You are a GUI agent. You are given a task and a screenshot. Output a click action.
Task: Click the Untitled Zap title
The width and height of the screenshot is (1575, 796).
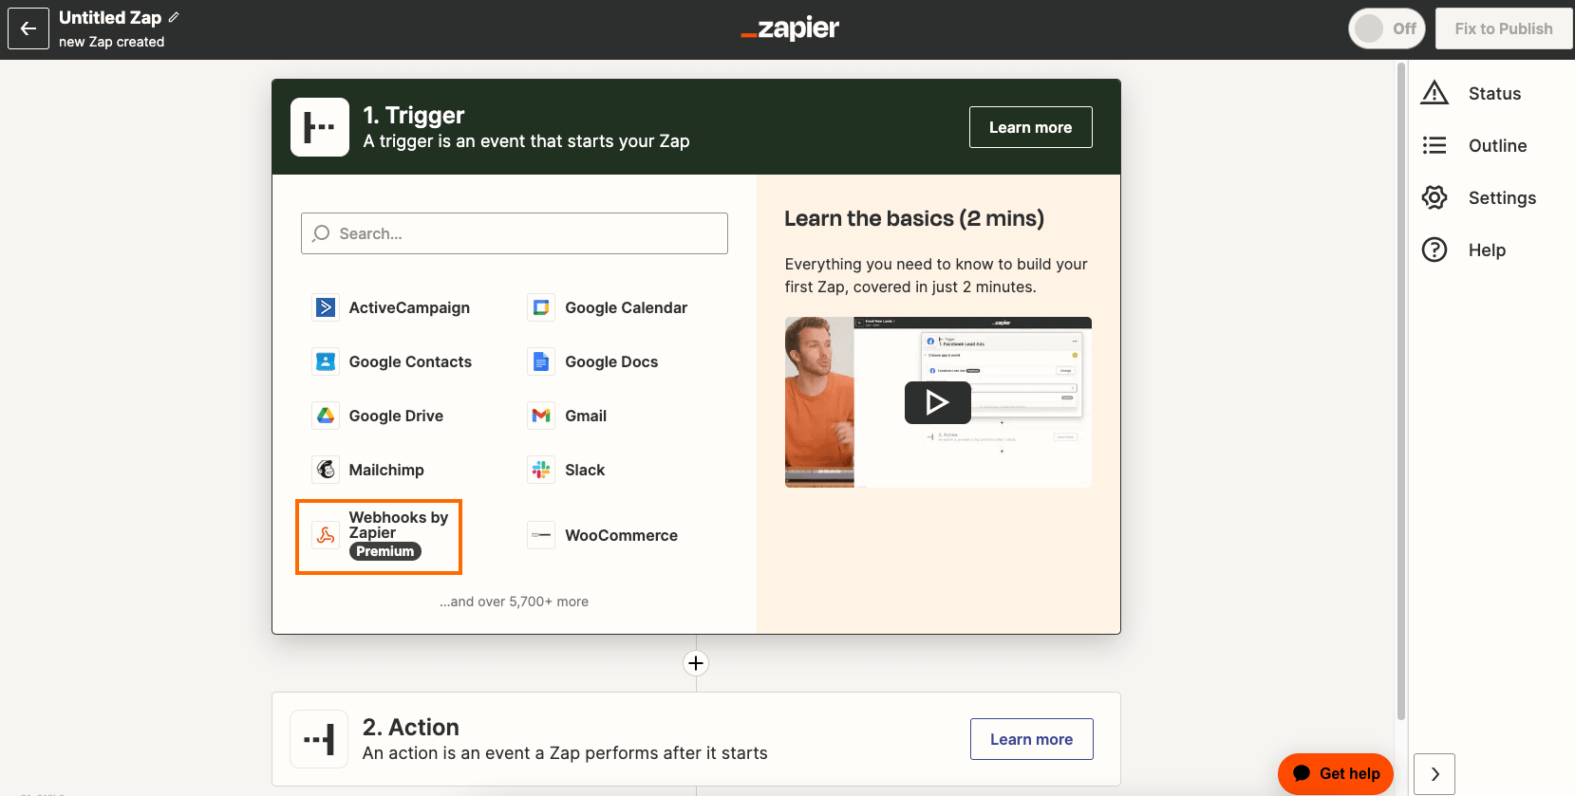tap(110, 17)
